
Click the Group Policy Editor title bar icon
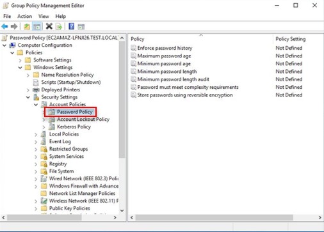point(6,5)
